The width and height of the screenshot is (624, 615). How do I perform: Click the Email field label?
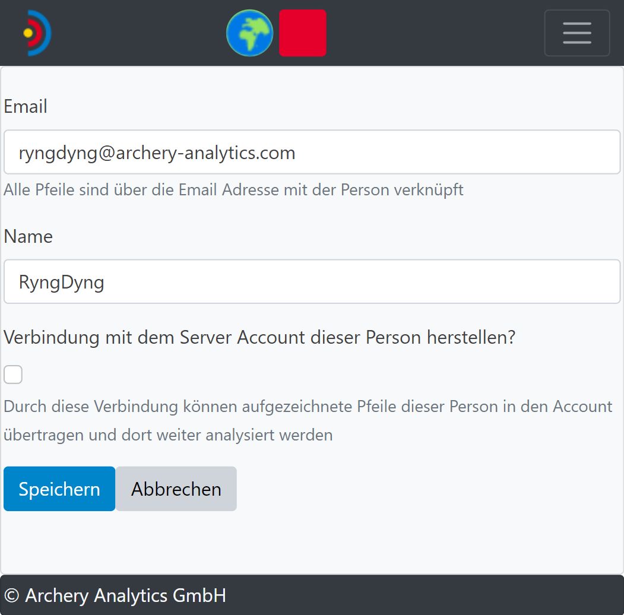point(26,107)
